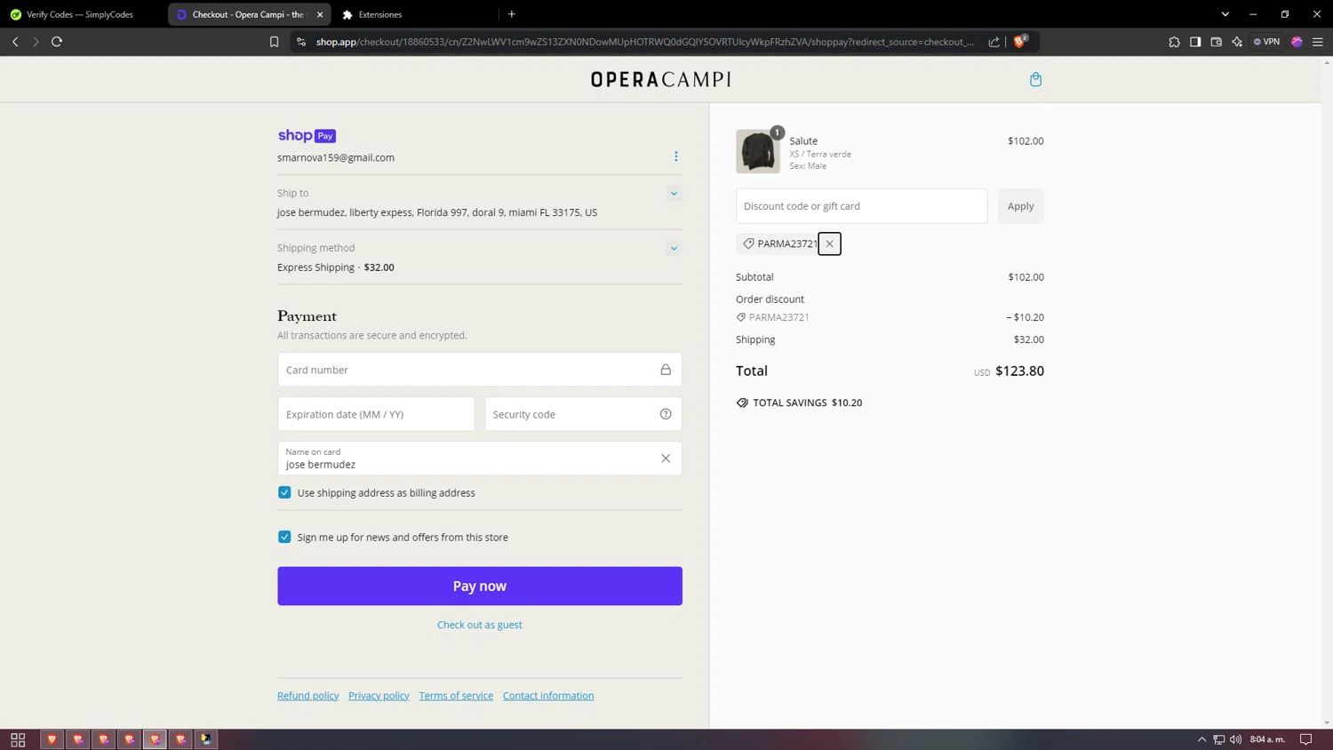The image size is (1333, 750).
Task: Open Shop Pay account options menu
Action: [x=675, y=156]
